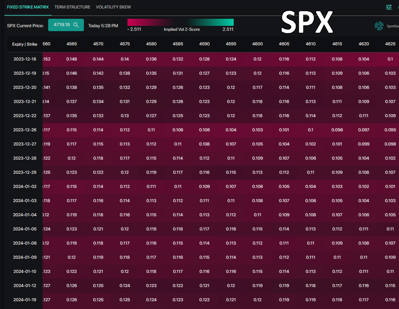Click the 2024-01-04 expiry row label
The image size is (399, 309).
click(25, 215)
